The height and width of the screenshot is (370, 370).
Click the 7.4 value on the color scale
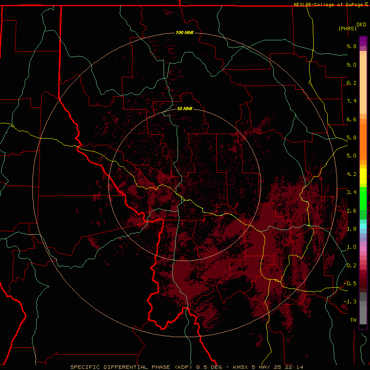click(351, 101)
